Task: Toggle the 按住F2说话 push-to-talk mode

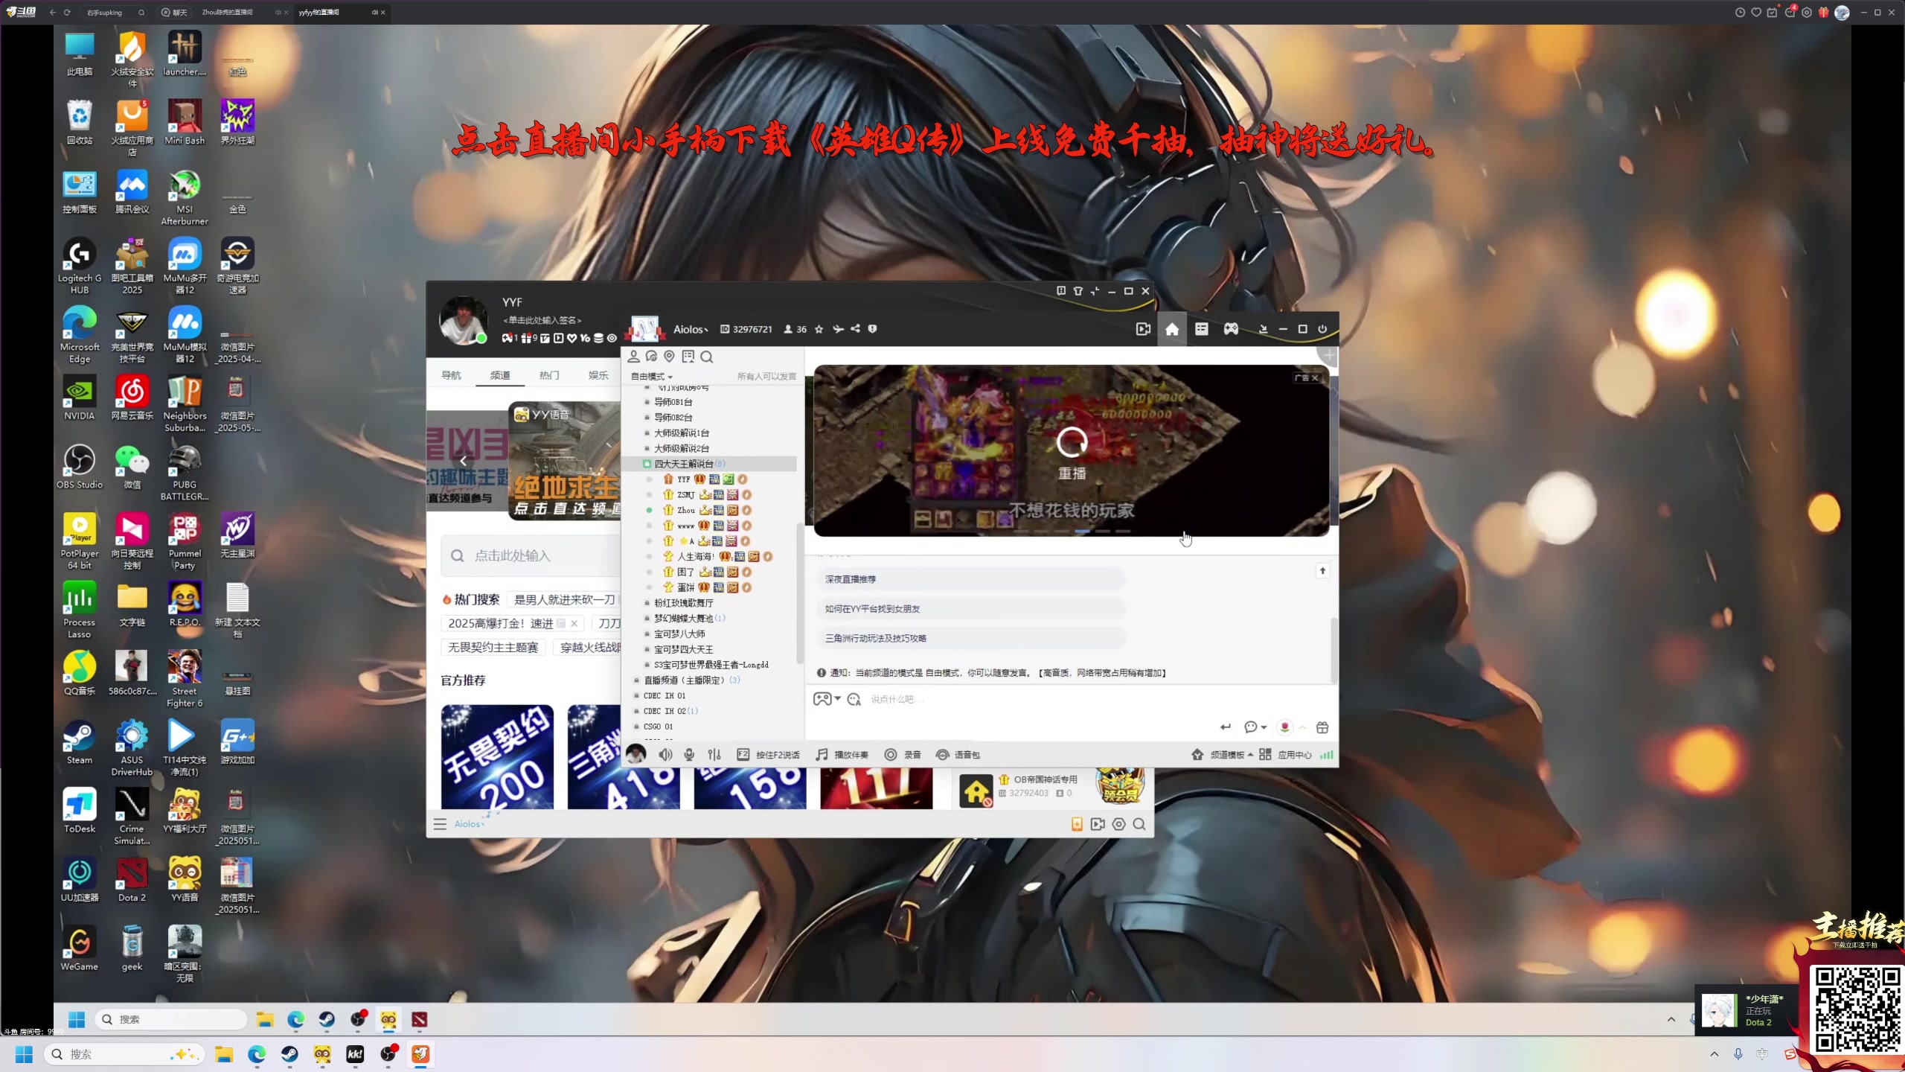Action: coord(768,755)
